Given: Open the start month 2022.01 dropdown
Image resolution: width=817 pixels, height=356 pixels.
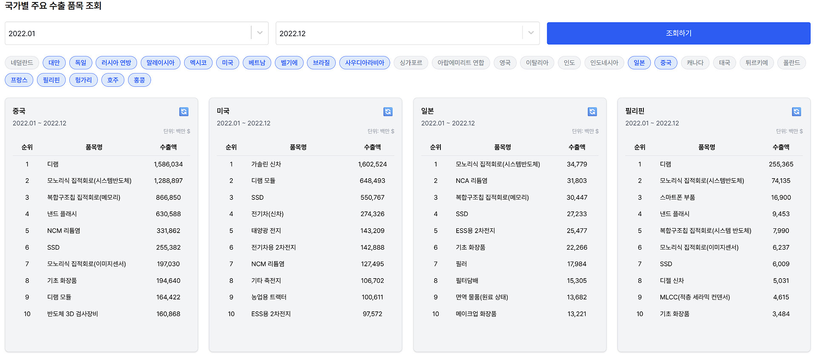Looking at the screenshot, I should click(128, 33).
